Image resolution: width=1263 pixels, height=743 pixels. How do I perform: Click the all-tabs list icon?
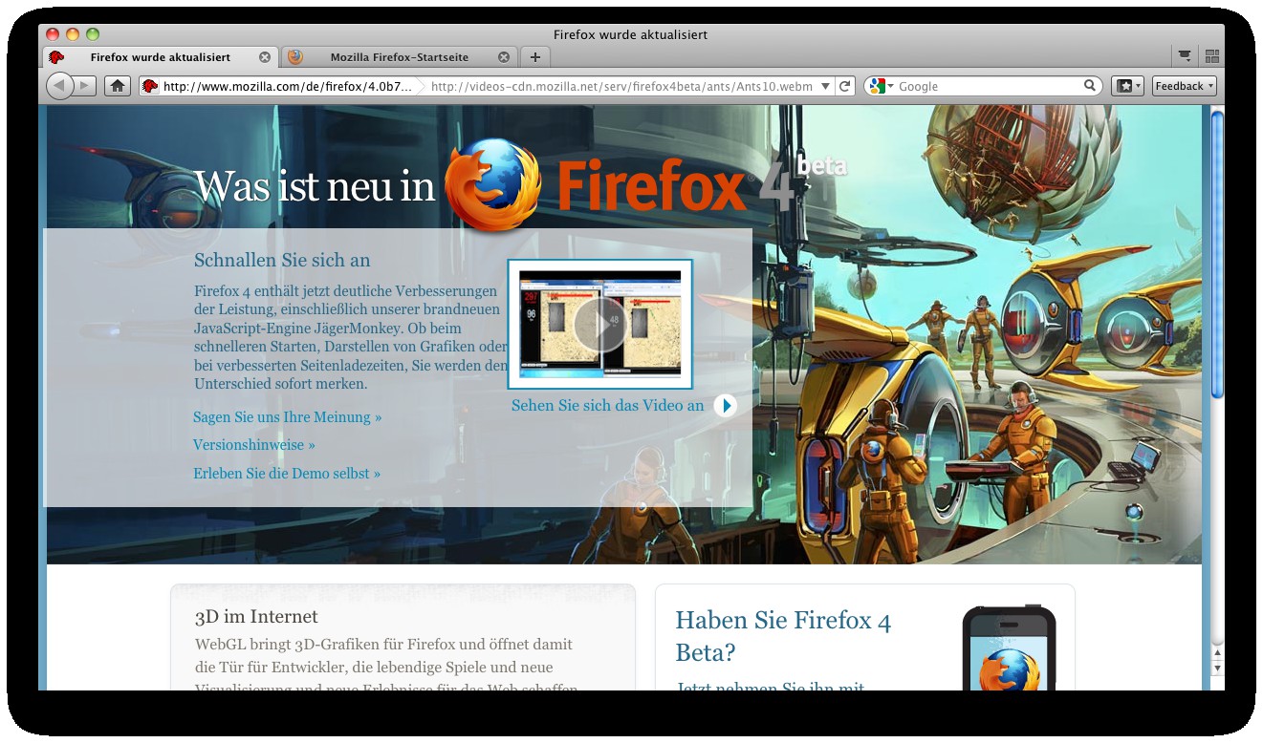click(x=1185, y=55)
